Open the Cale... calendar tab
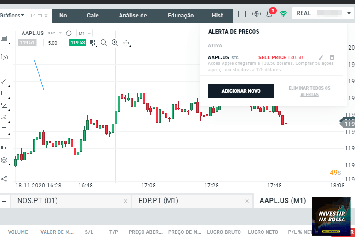 click(95, 16)
